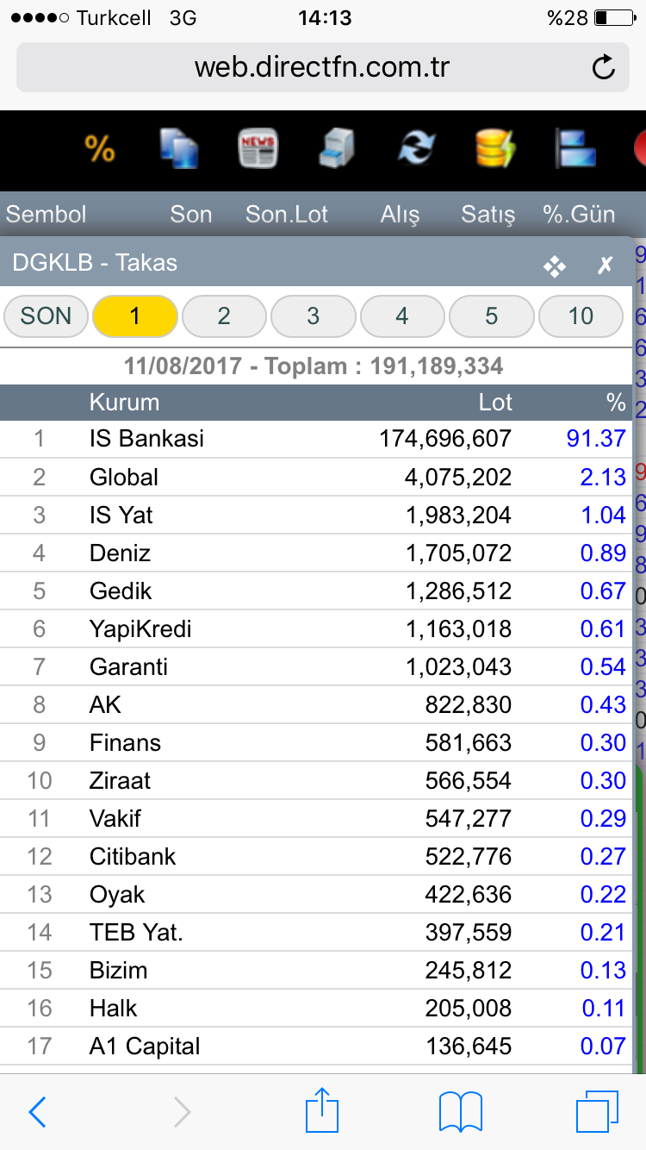Select the Deniz row
Image resolution: width=646 pixels, height=1150 pixels.
tap(316, 553)
